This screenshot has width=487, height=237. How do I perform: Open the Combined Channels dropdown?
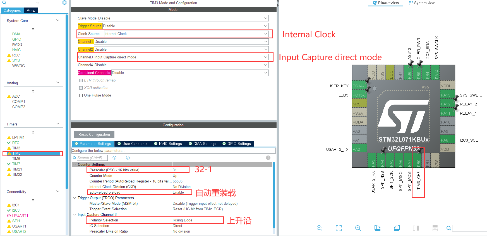[190, 73]
